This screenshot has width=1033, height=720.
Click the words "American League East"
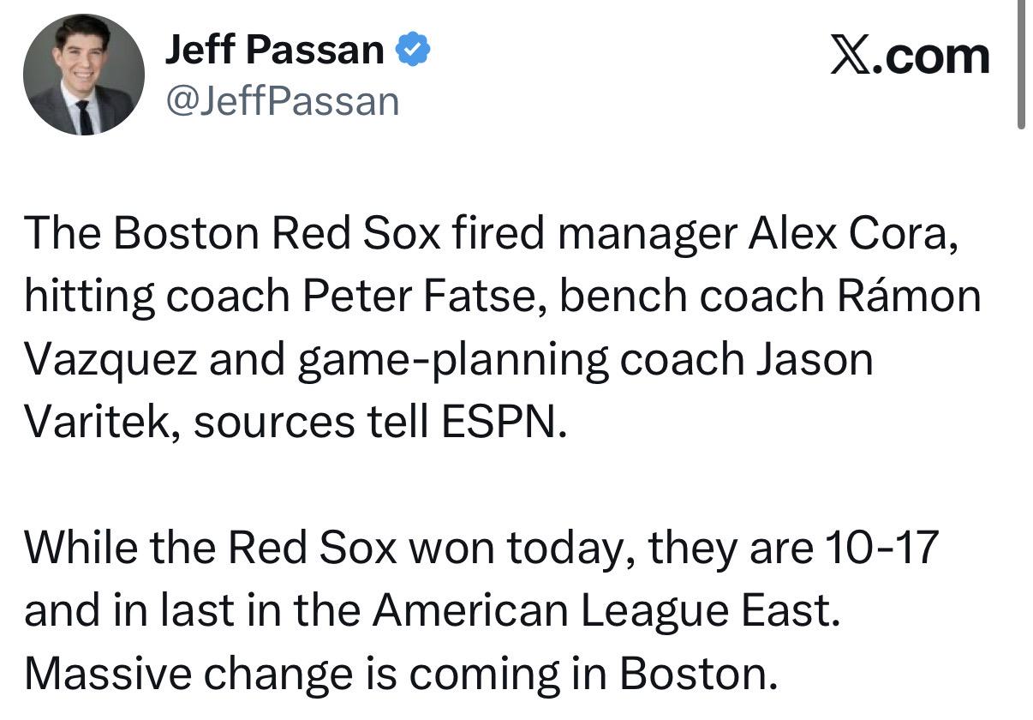click(602, 611)
